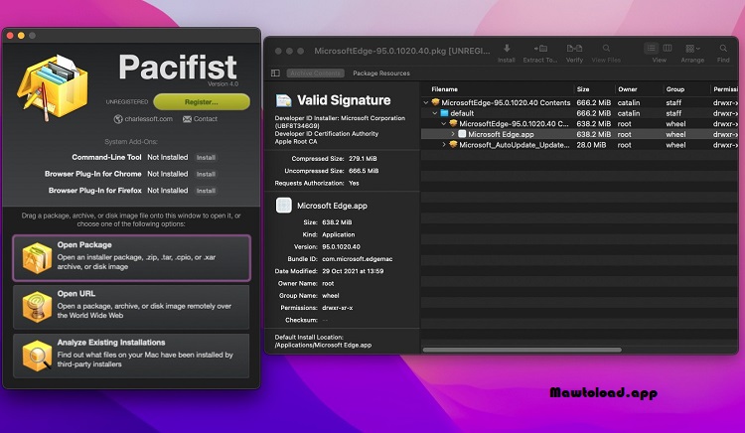Viewport: 745px width, 433px height.
Task: Click the horizontal scrollbar in file list
Action: point(522,350)
